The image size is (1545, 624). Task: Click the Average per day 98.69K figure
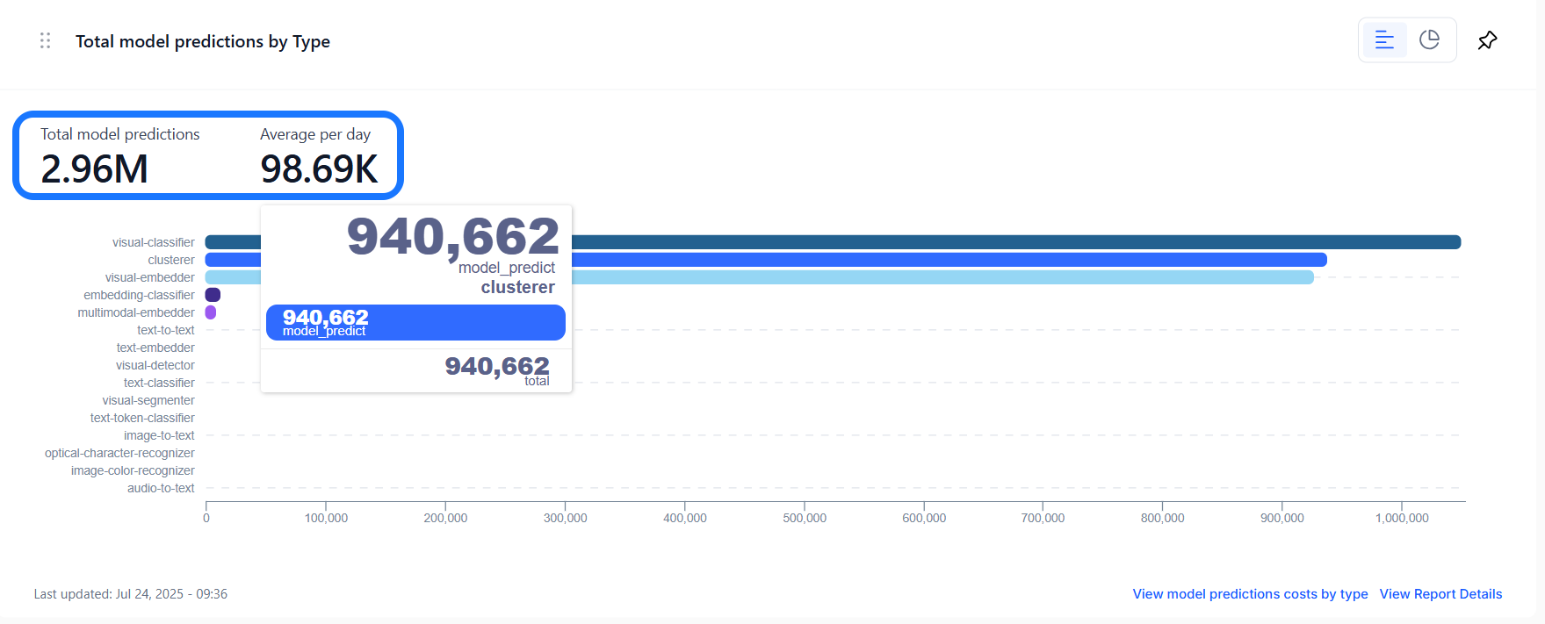point(319,169)
